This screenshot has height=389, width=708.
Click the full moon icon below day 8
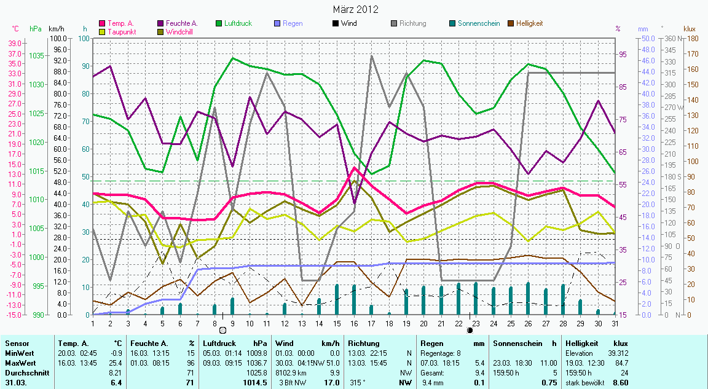222,330
